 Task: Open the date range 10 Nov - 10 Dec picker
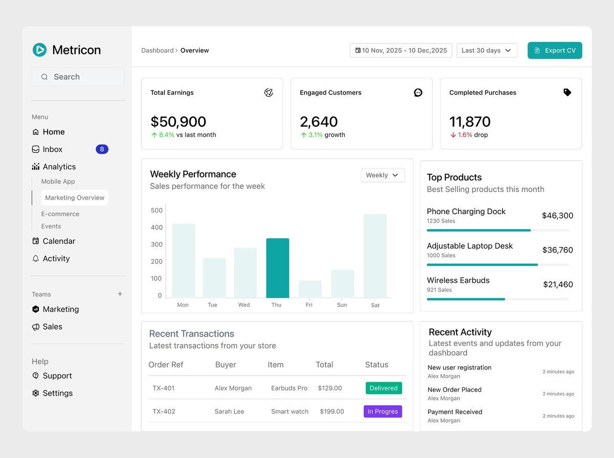click(401, 50)
